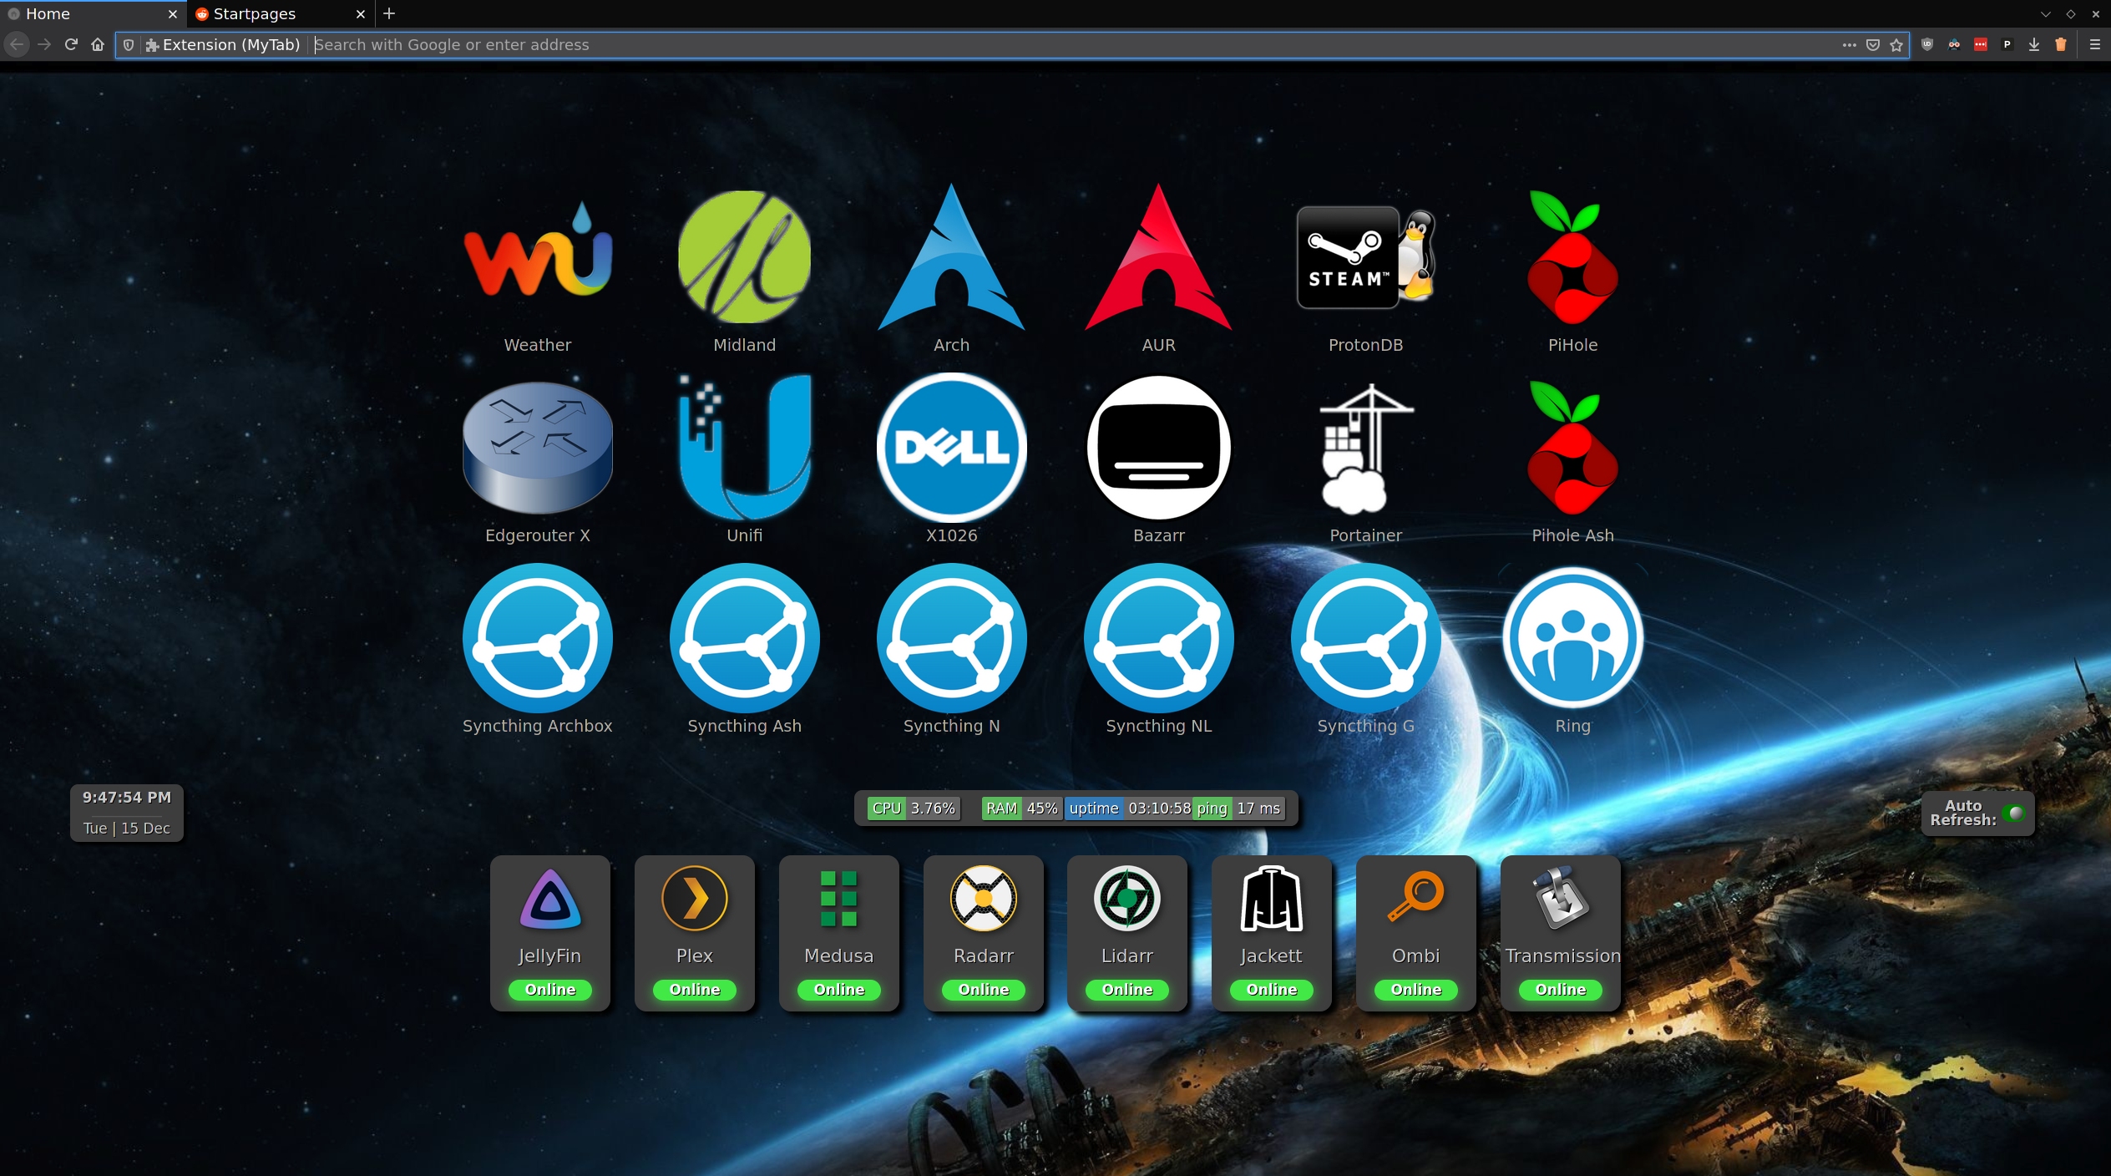This screenshot has height=1176, width=2111.
Task: Open the Bazarr shortcut icon
Action: [x=1158, y=447]
